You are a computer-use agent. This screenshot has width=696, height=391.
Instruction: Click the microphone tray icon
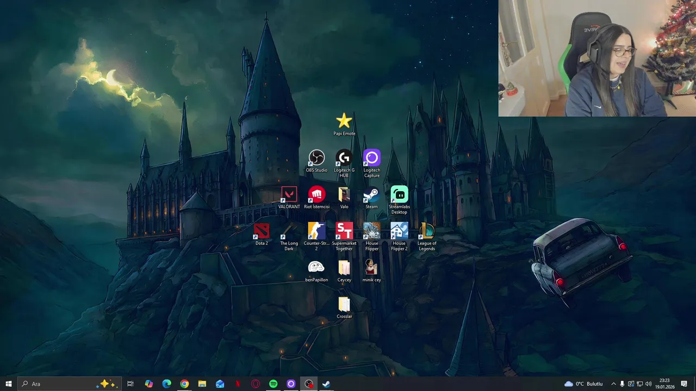(622, 384)
